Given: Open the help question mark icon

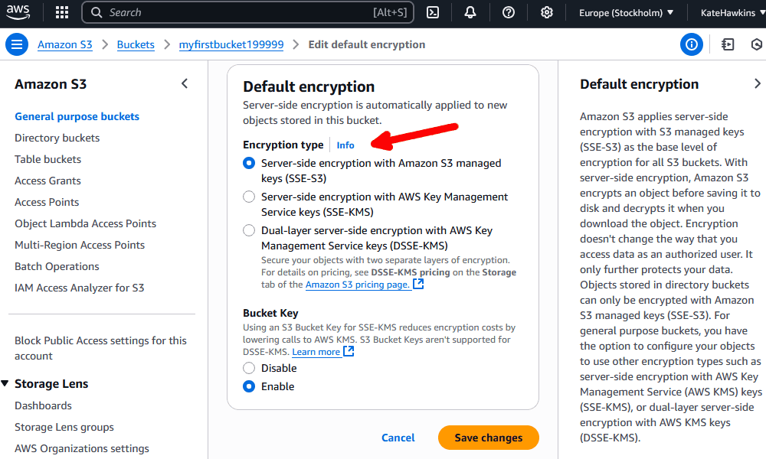Looking at the screenshot, I should tap(509, 13).
